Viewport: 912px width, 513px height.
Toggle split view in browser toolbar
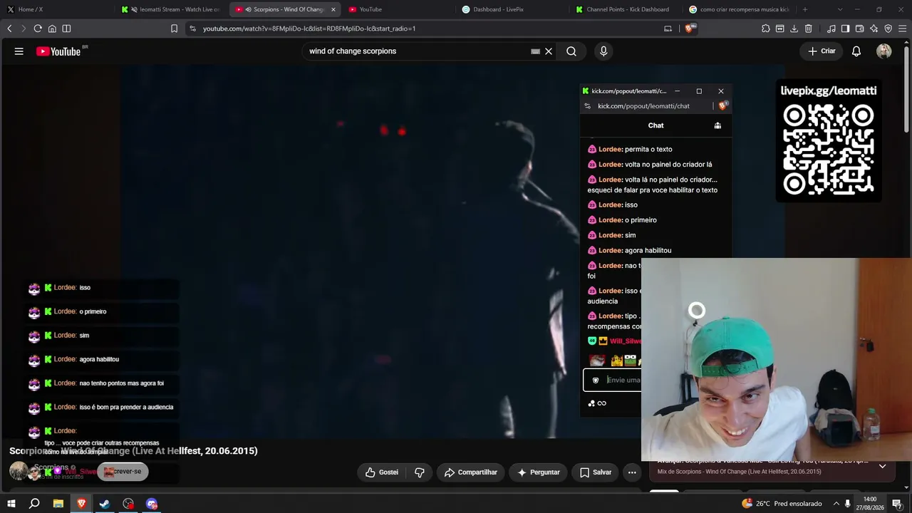[x=66, y=28]
